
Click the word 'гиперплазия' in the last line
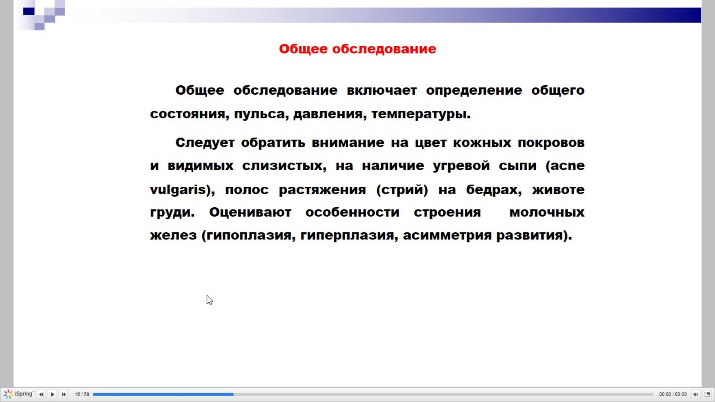(x=347, y=235)
